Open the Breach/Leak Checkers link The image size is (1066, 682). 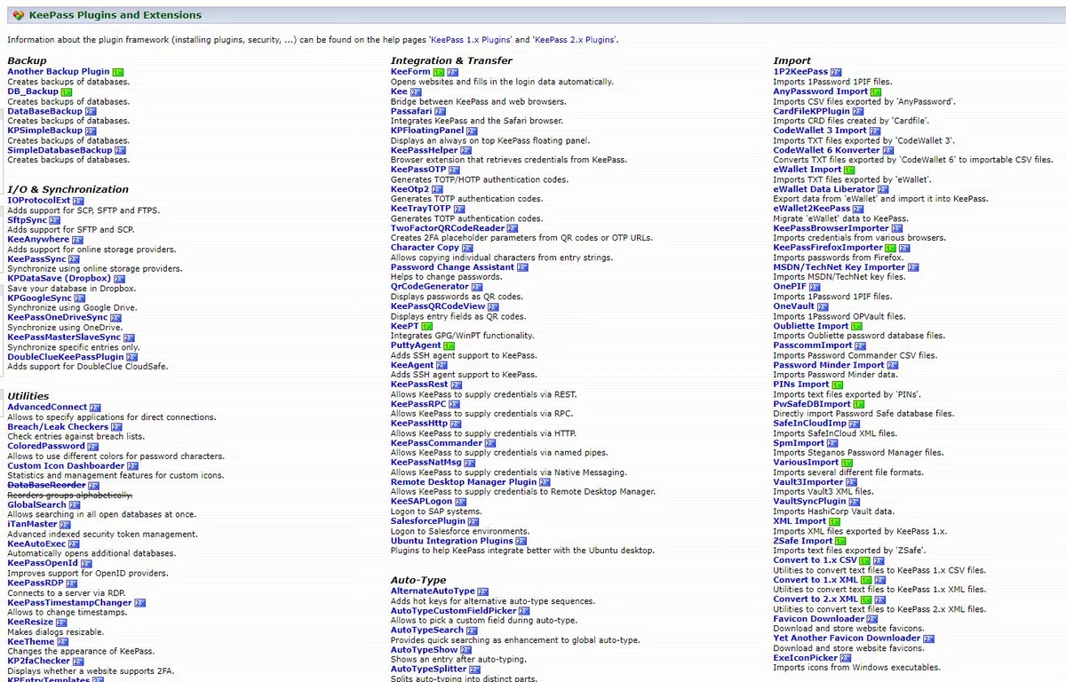pos(58,427)
